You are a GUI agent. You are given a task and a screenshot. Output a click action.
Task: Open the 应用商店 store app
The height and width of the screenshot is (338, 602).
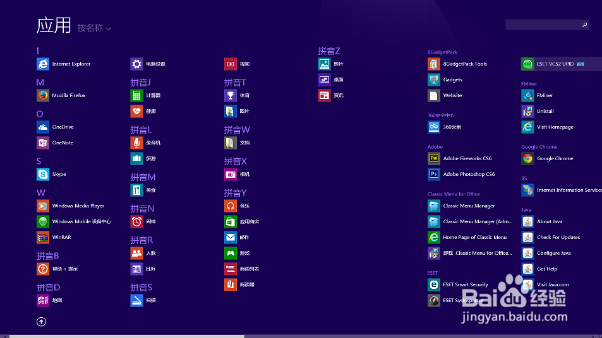pyautogui.click(x=242, y=221)
